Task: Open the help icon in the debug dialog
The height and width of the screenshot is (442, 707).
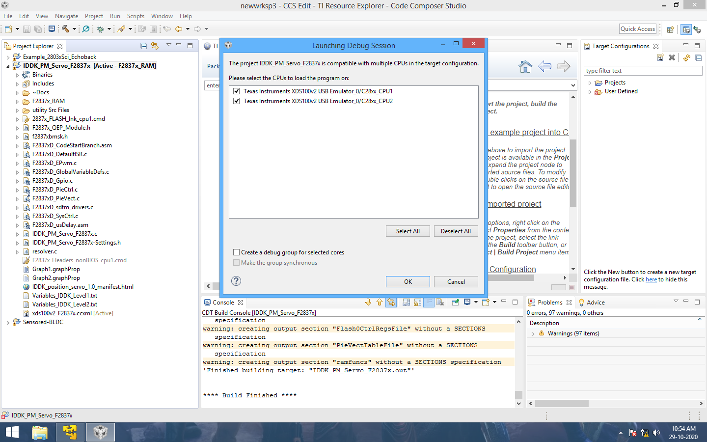Action: (236, 281)
